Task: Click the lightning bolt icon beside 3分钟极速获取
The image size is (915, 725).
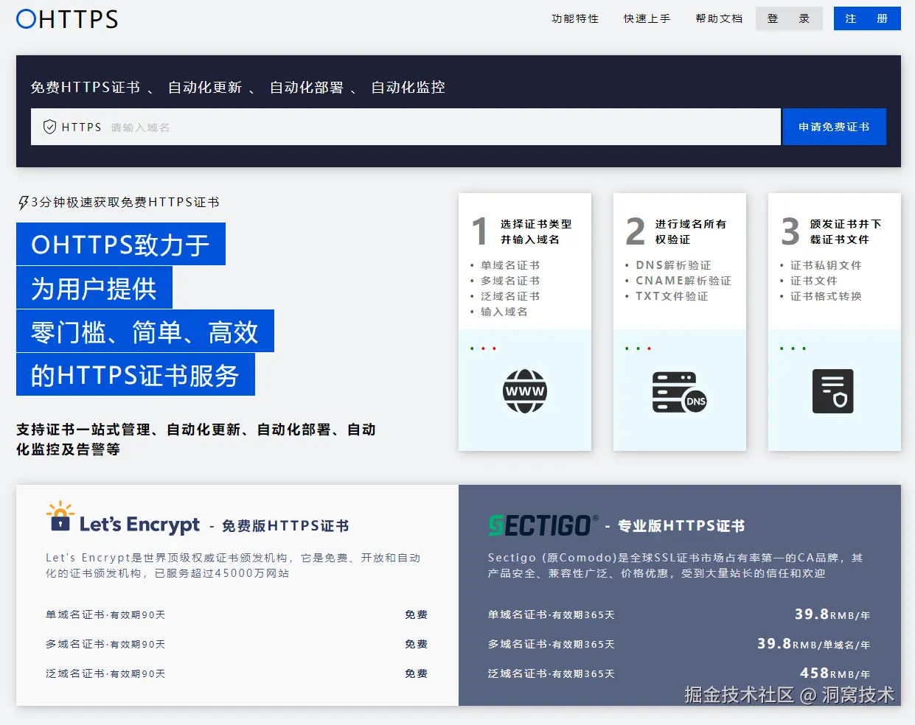Action: (23, 203)
